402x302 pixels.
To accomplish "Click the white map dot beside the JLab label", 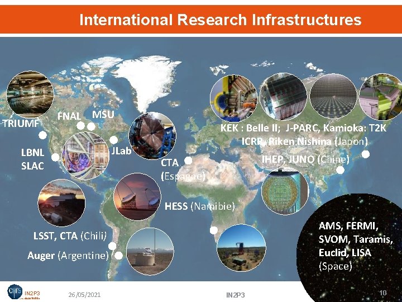I will [x=114, y=140].
